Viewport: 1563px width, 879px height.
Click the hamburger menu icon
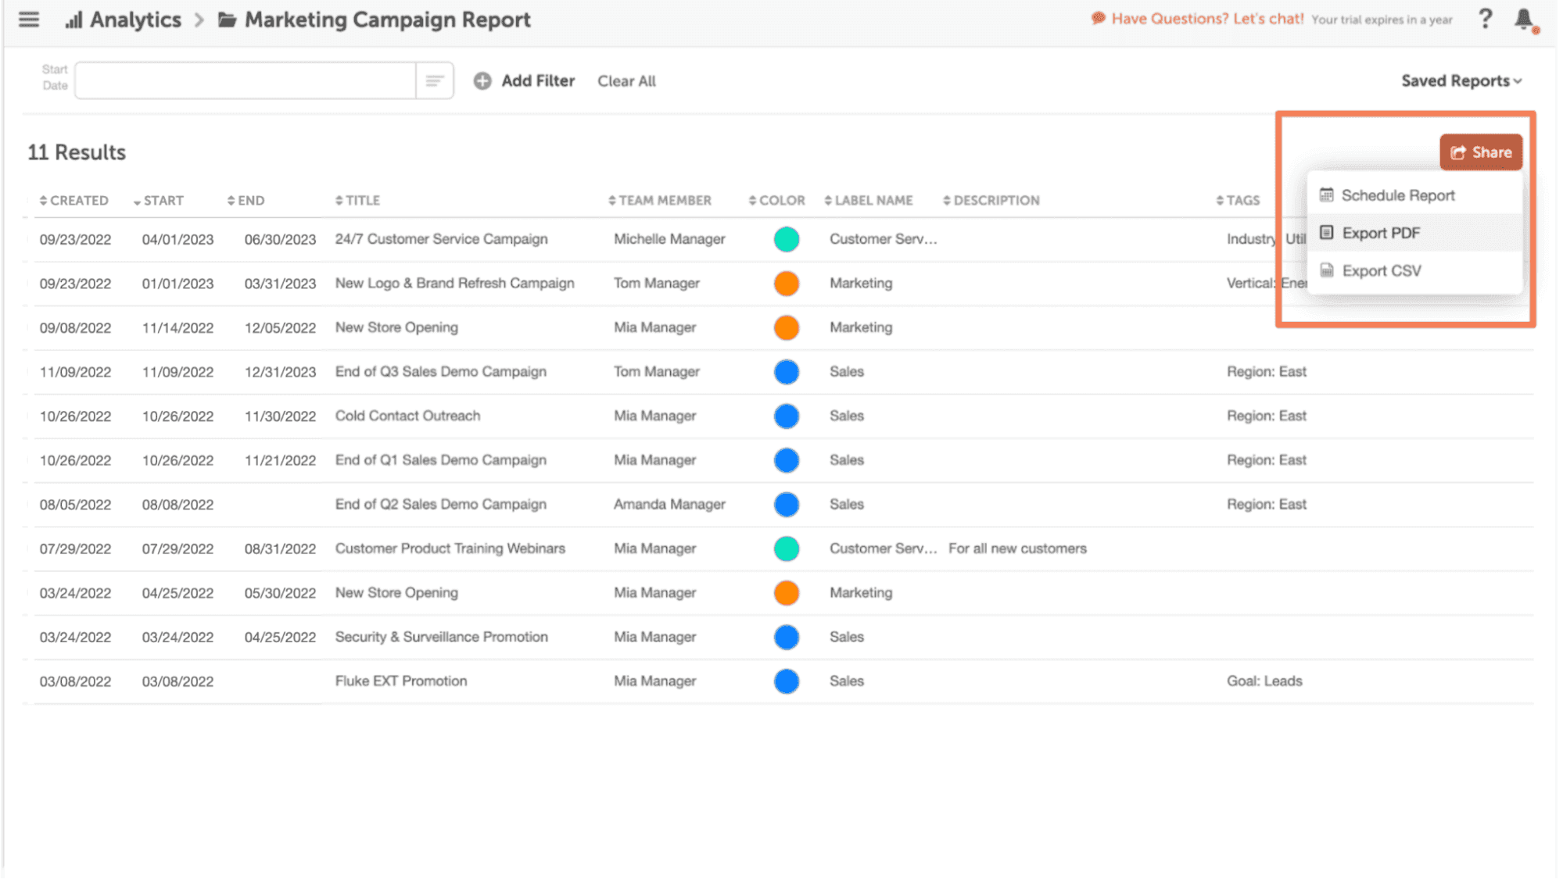(30, 20)
